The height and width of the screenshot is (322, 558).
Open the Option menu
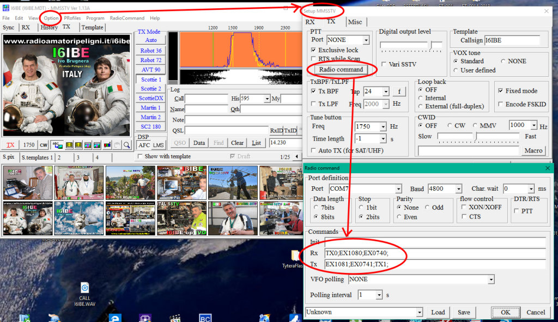click(50, 17)
